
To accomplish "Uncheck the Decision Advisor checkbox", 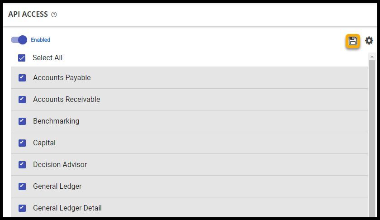I will [22, 165].
